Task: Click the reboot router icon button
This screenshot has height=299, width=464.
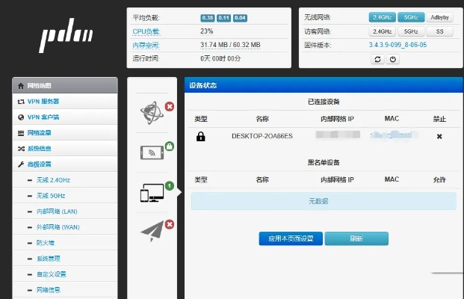Action: pos(377,59)
